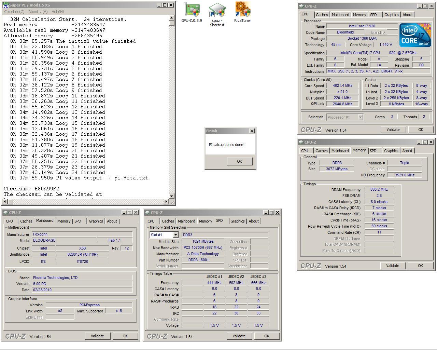Open the About...(A) menu in Super PI
437x350 pixels.
pos(38,12)
